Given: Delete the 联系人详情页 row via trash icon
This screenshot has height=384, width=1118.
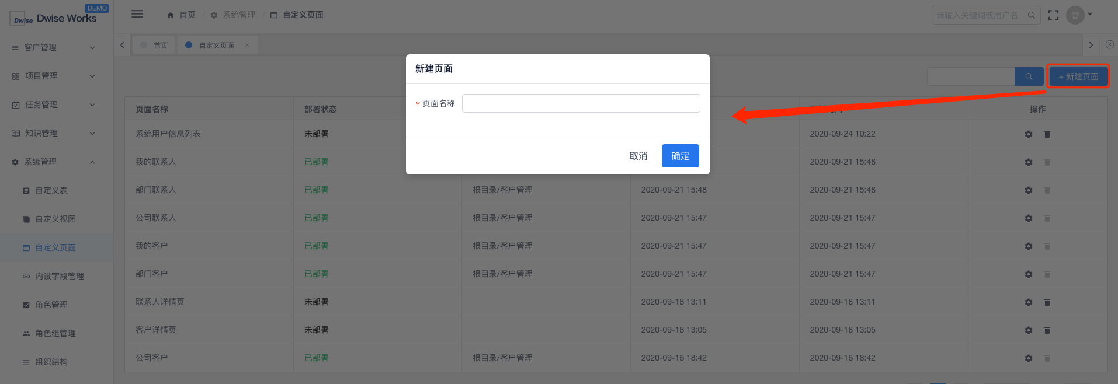Looking at the screenshot, I should coord(1047,302).
